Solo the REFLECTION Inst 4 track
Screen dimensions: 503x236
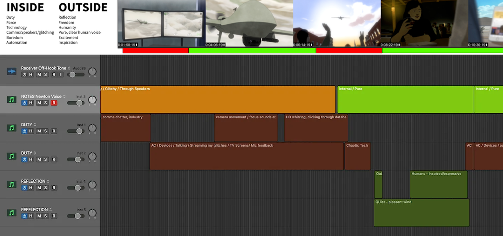46,188
